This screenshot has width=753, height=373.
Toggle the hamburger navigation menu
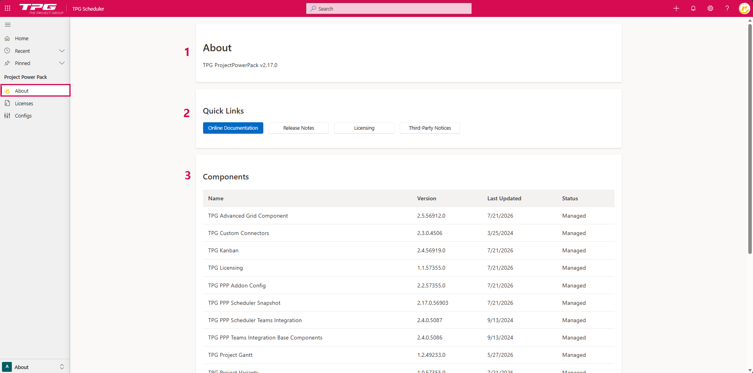7,25
